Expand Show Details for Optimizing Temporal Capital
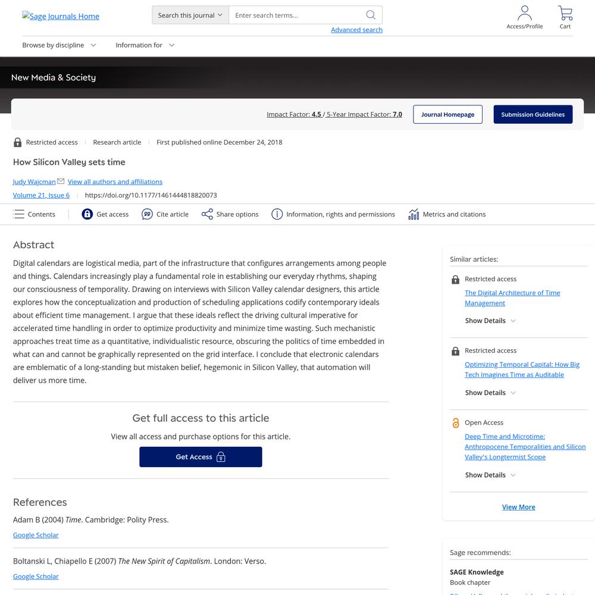This screenshot has width=595, height=595. (490, 393)
